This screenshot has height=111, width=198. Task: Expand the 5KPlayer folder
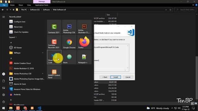pyautogui.click(x=43, y=53)
